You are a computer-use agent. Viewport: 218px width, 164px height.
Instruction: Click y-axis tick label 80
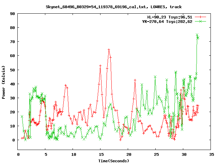[12, 28]
